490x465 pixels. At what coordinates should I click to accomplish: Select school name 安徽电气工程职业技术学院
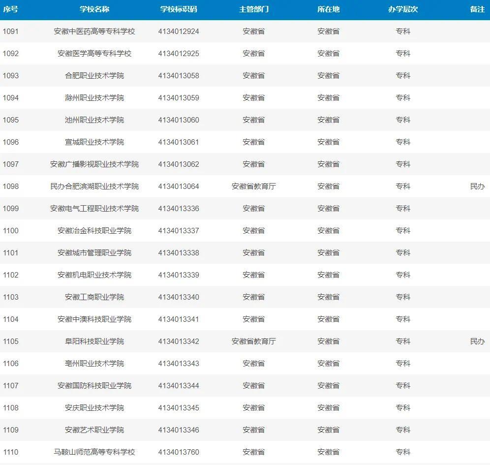coord(94,209)
